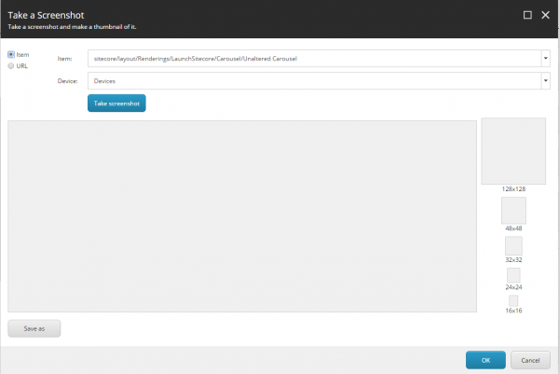Click the 'Take a Screenshot' dialog title

46,15
